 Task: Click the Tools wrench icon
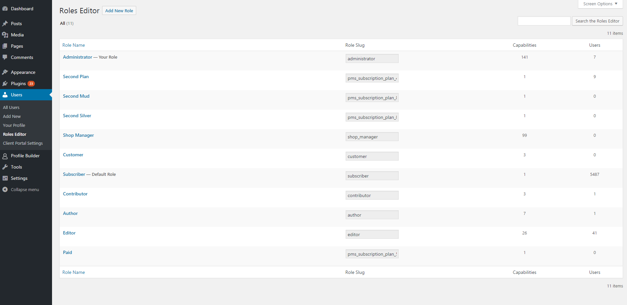(5, 167)
